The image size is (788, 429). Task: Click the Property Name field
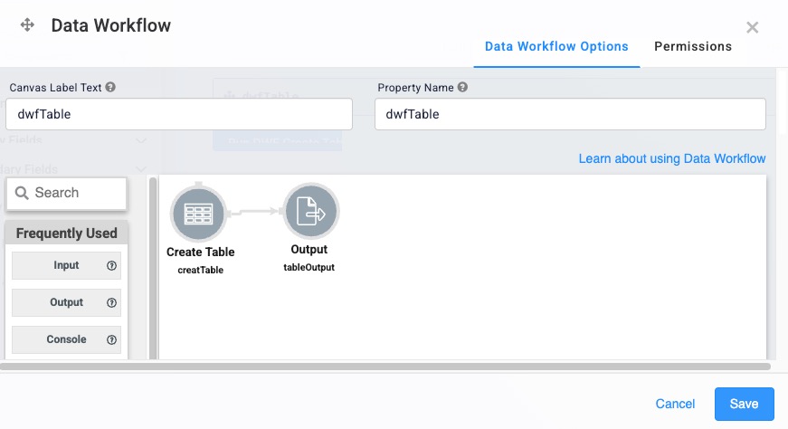(x=570, y=114)
